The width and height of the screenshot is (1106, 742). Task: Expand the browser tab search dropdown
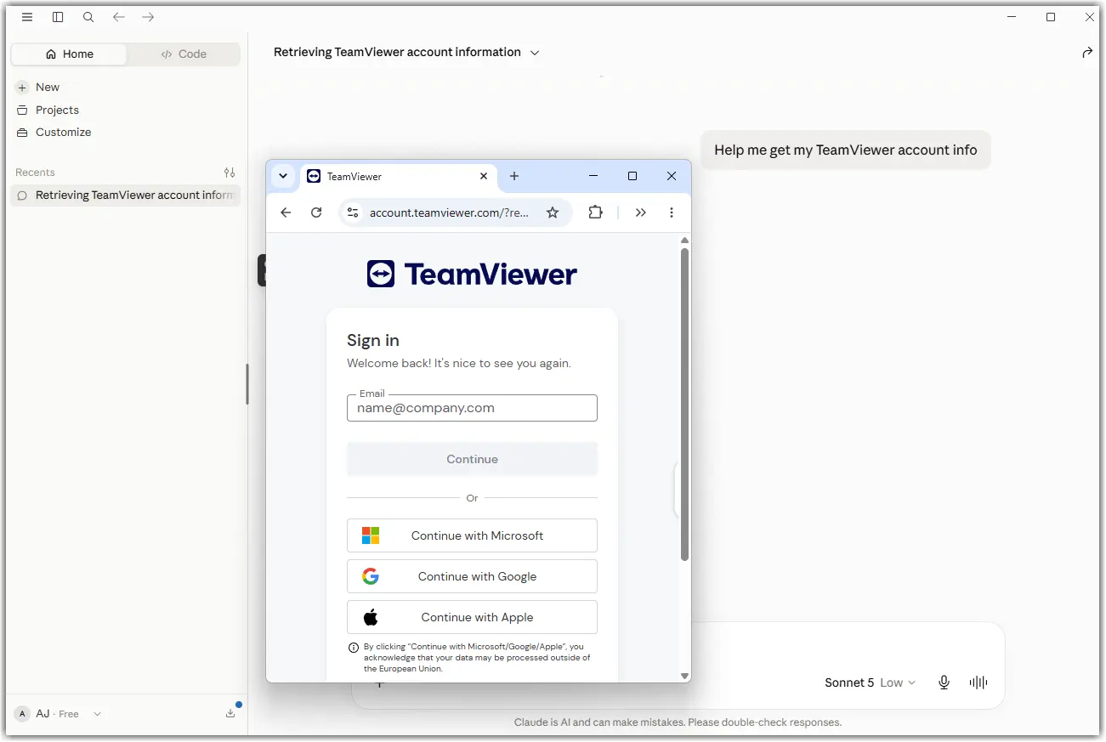click(283, 176)
